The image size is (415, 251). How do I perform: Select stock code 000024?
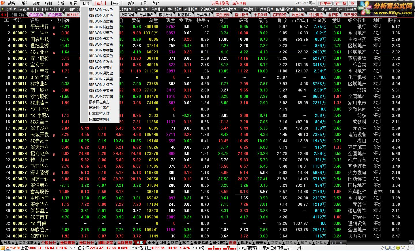(20, 153)
